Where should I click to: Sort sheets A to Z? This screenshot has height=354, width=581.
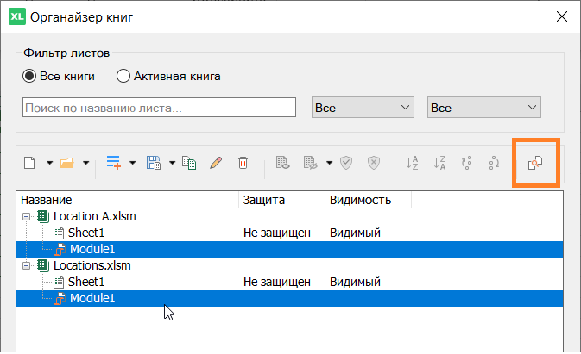pyautogui.click(x=412, y=163)
